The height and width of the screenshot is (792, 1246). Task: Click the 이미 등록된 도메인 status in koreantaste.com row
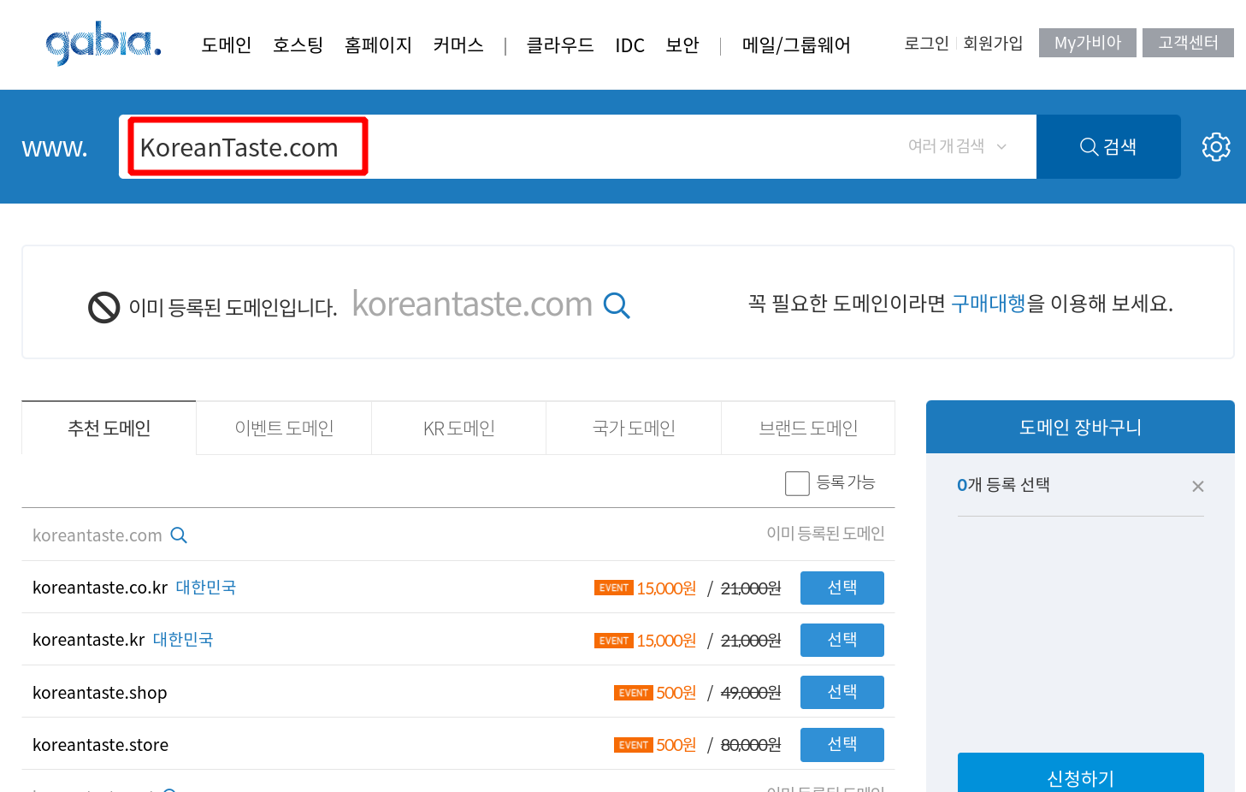825,534
